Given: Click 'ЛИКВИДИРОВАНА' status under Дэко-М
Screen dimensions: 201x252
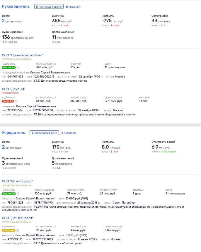Looking at the screenshot, I should point(11,93).
